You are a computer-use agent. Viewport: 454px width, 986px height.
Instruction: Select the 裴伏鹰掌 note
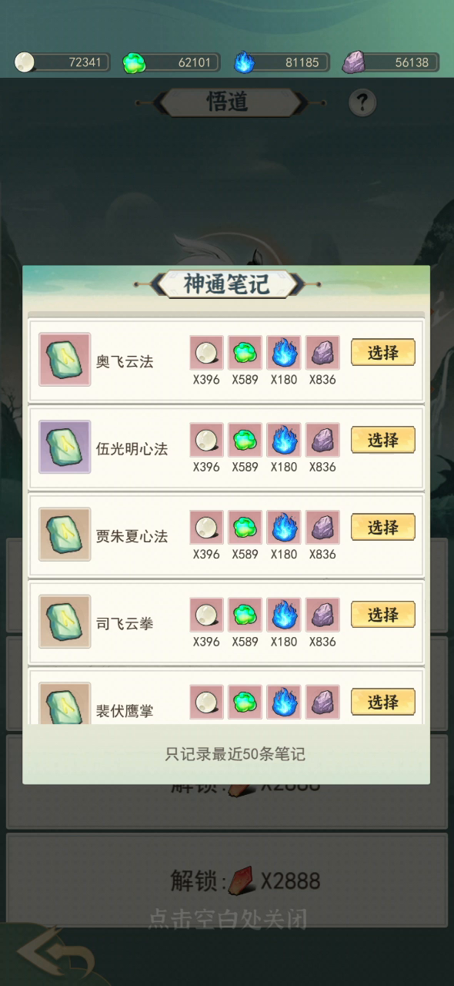point(383,702)
